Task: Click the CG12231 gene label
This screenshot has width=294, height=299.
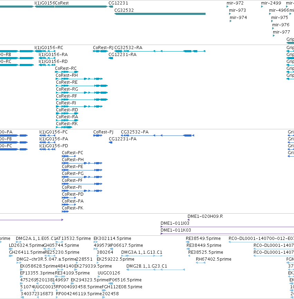Action: pos(118,3)
